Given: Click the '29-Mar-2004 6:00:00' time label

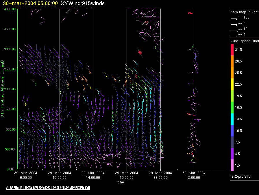Looking at the screenshot, I should tap(26, 175).
